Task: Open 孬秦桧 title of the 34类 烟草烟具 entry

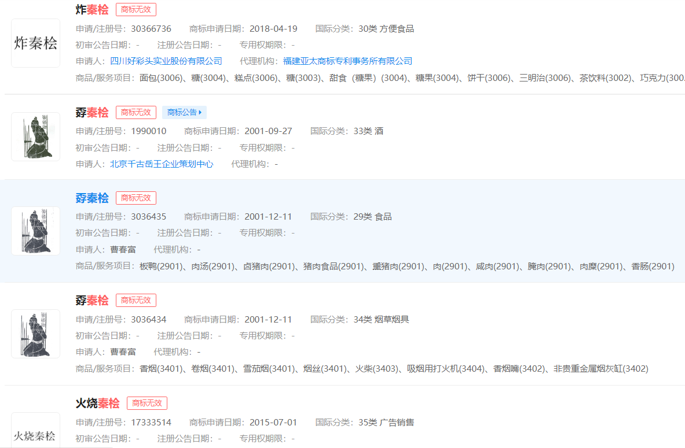Action: point(91,300)
